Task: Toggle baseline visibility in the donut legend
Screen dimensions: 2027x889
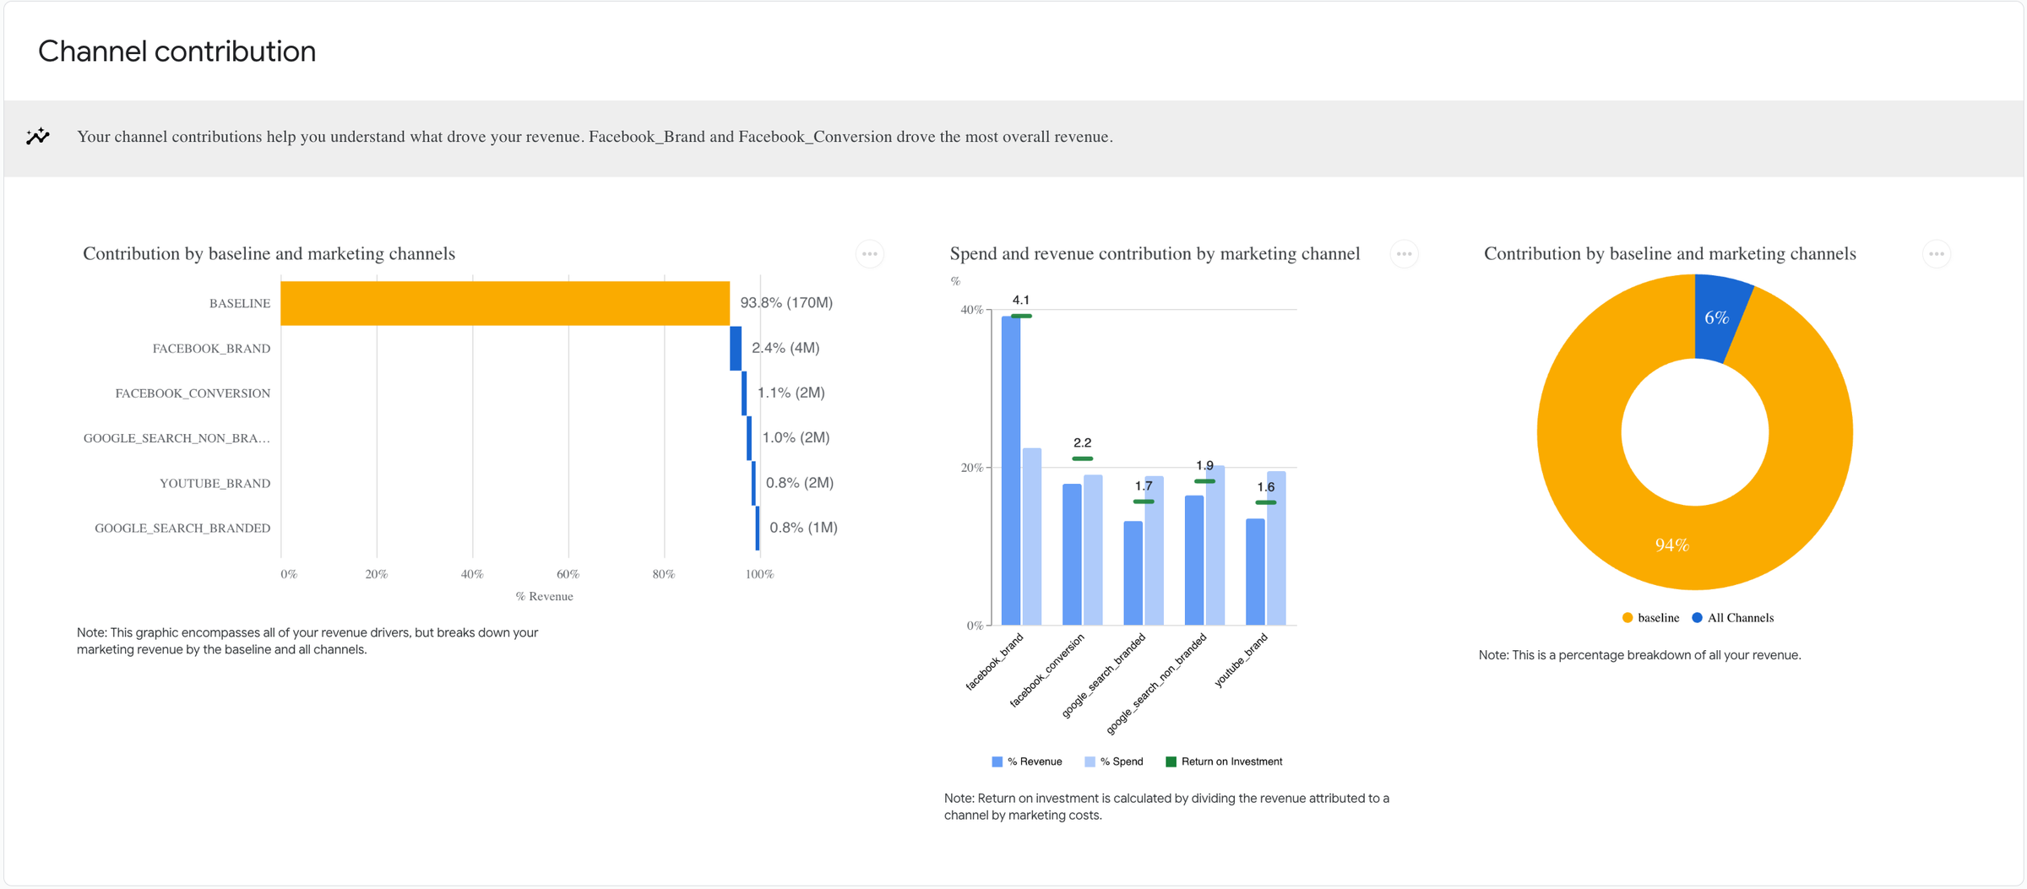Action: click(x=1626, y=617)
